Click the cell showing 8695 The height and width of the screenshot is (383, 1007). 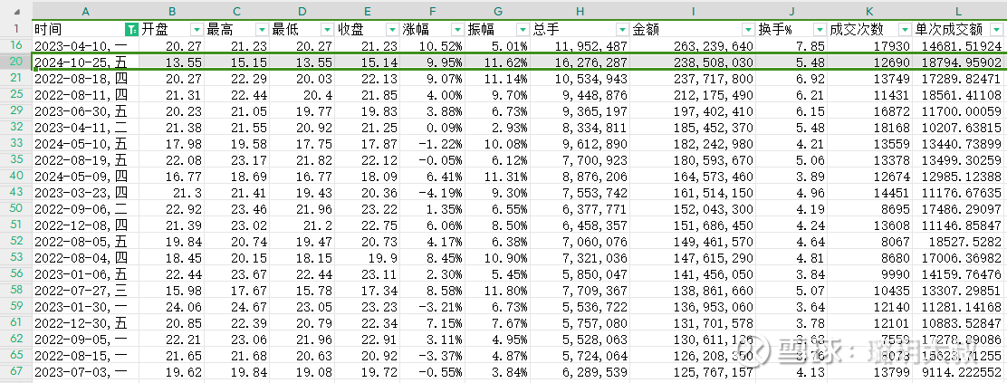(870, 208)
